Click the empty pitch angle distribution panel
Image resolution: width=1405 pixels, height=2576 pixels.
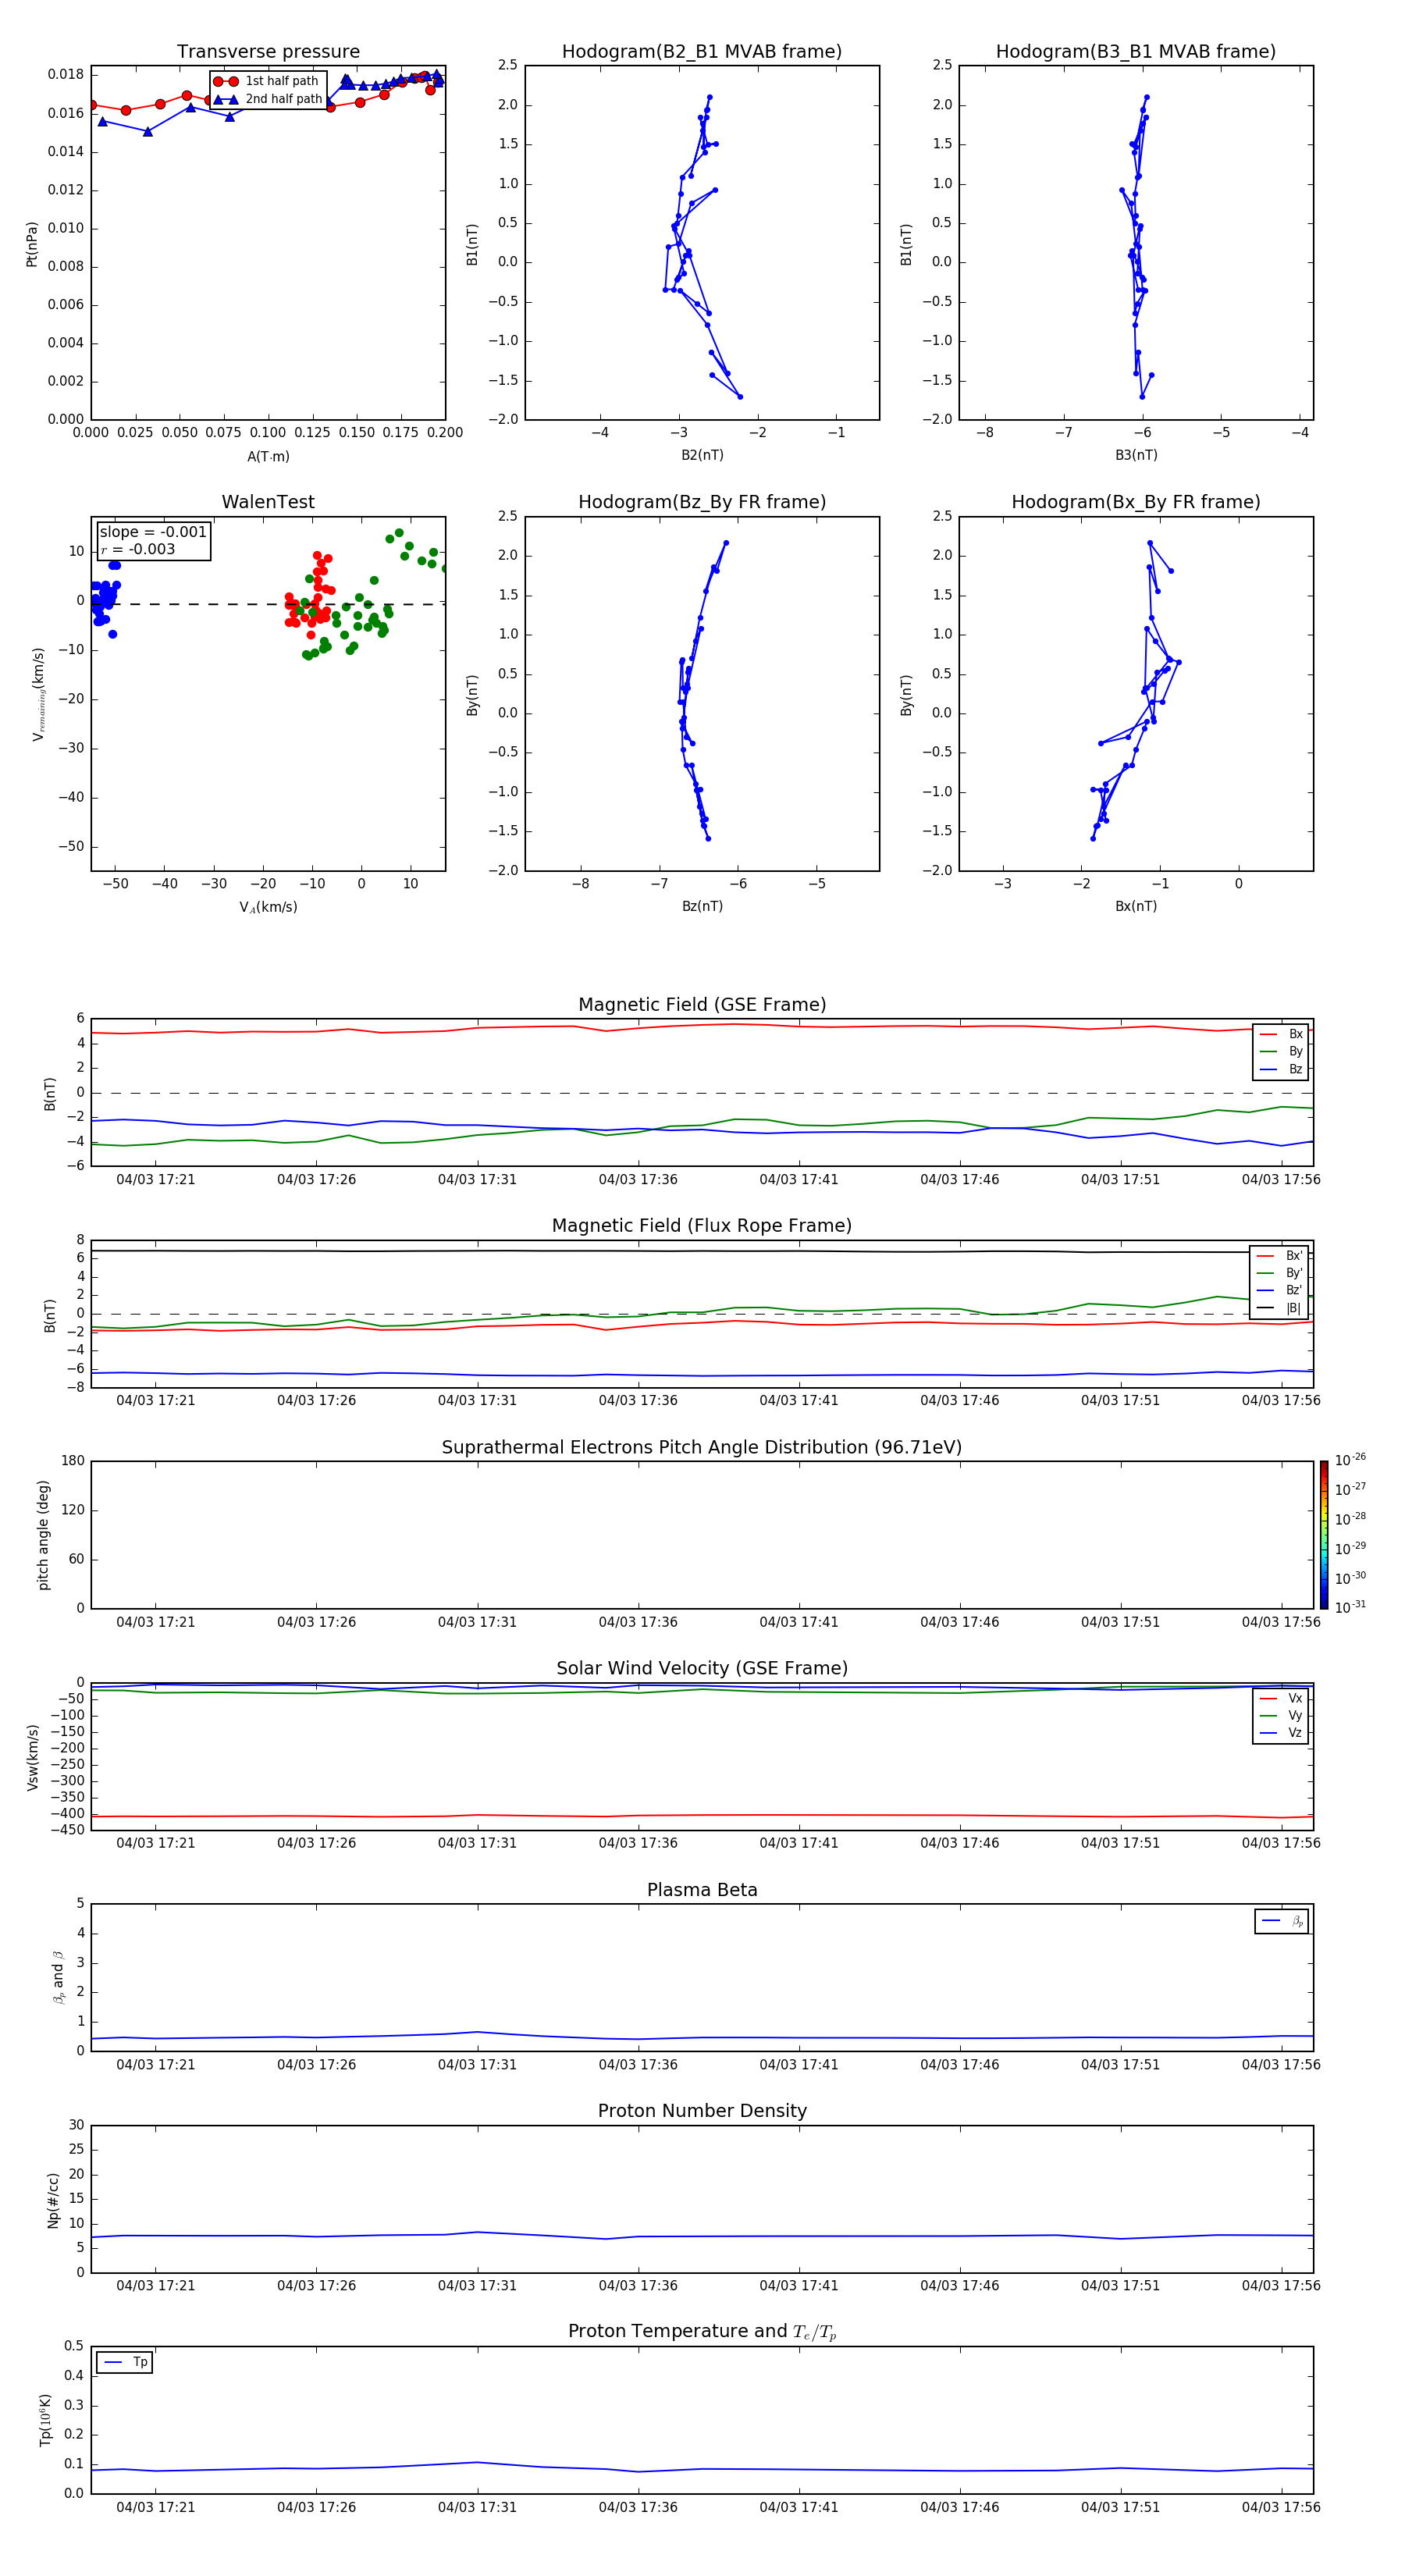702,1535
